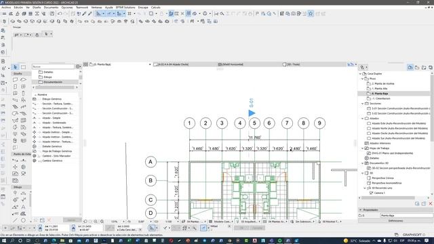Toggle guide lines in the top toolbar
The image size is (434, 244).
click(x=98, y=14)
